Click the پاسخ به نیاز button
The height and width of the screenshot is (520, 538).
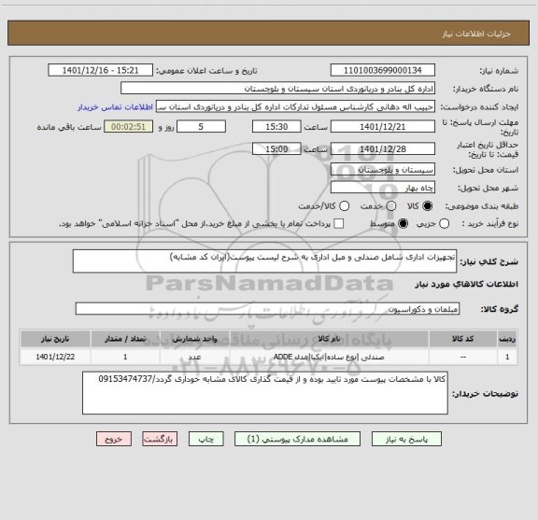tap(406, 439)
